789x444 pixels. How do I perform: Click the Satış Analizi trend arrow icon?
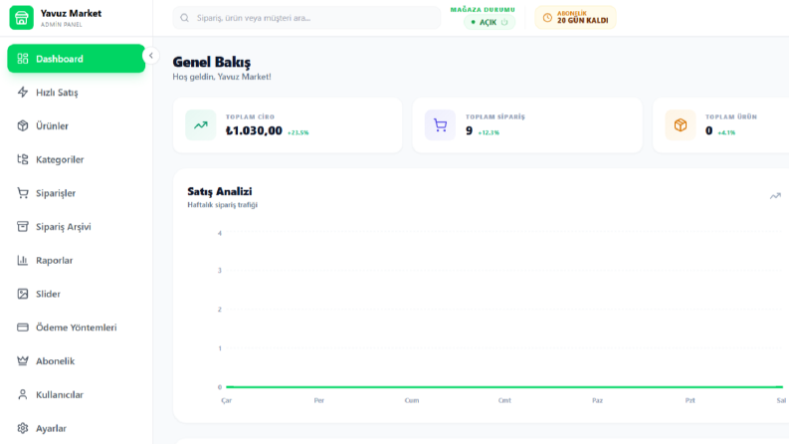(775, 196)
